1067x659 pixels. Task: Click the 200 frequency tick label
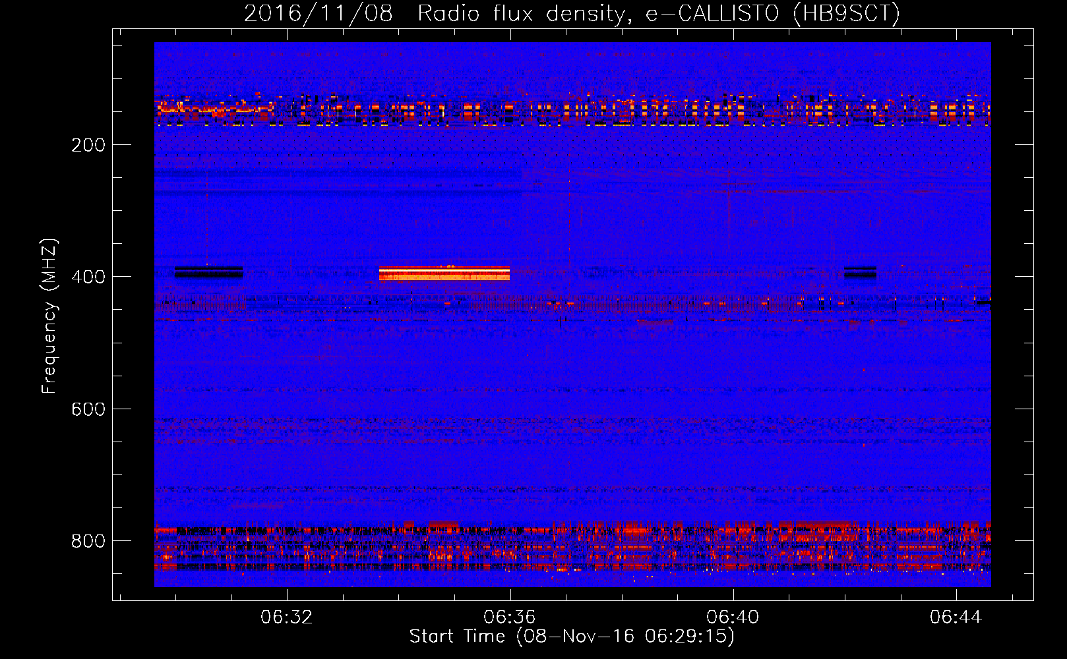coord(88,145)
